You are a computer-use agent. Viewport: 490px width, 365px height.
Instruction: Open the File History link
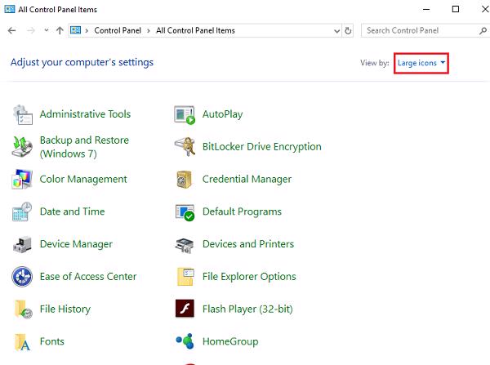tap(65, 309)
